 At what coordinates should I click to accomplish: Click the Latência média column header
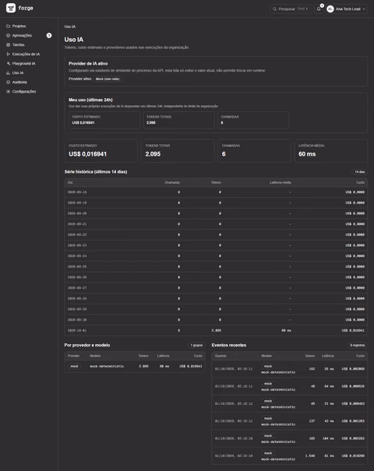click(x=280, y=182)
